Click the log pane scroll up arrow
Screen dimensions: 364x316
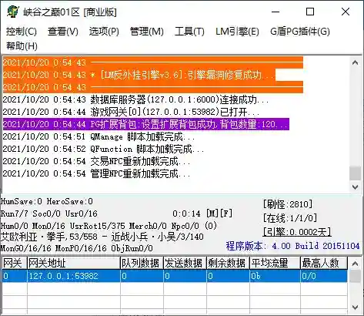tap(356, 62)
